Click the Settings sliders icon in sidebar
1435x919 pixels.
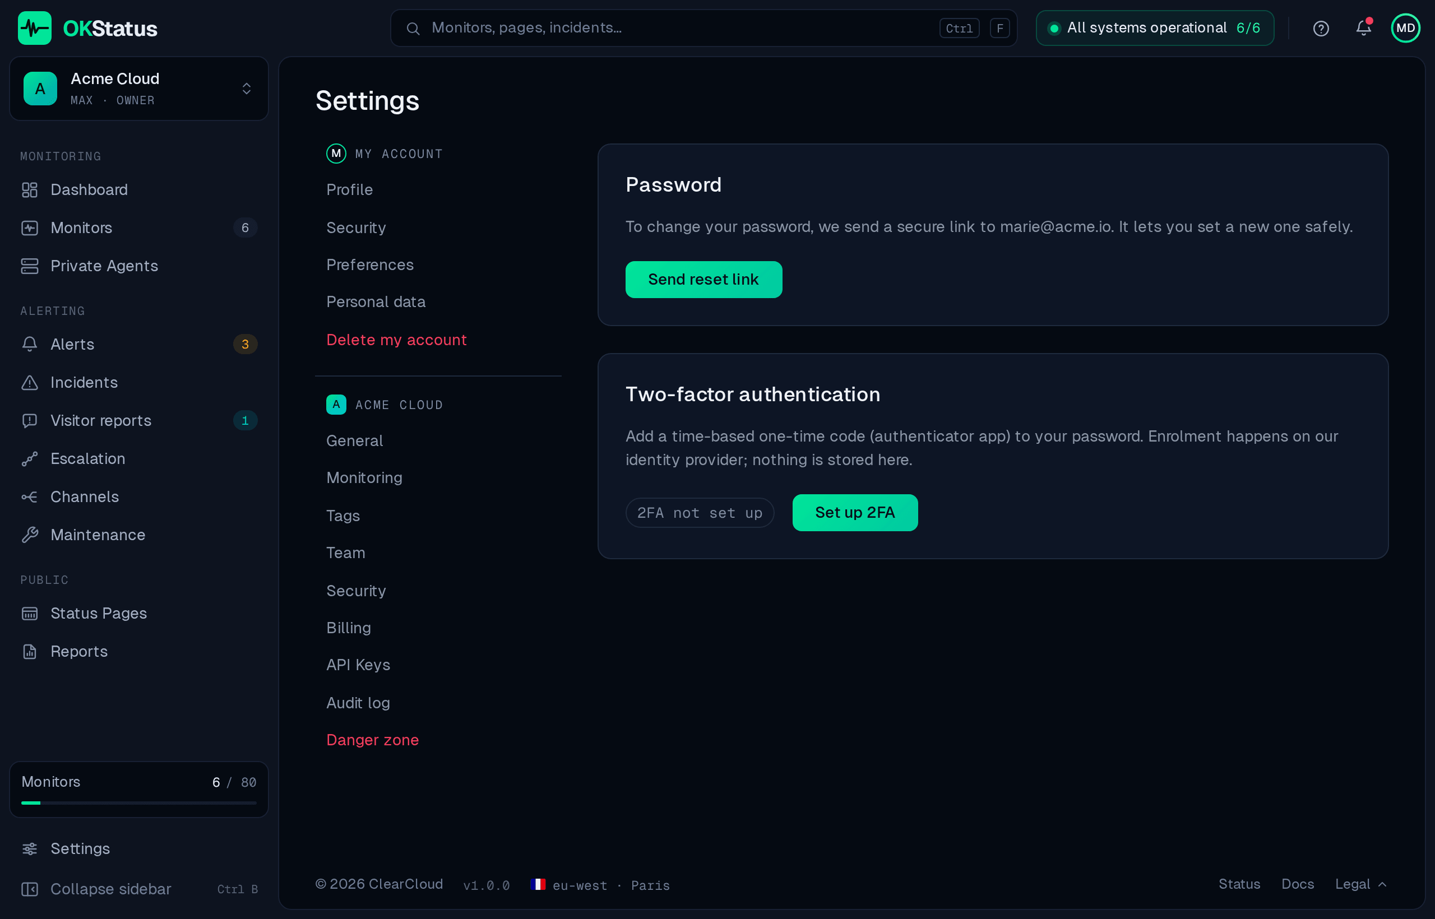[x=30, y=848]
